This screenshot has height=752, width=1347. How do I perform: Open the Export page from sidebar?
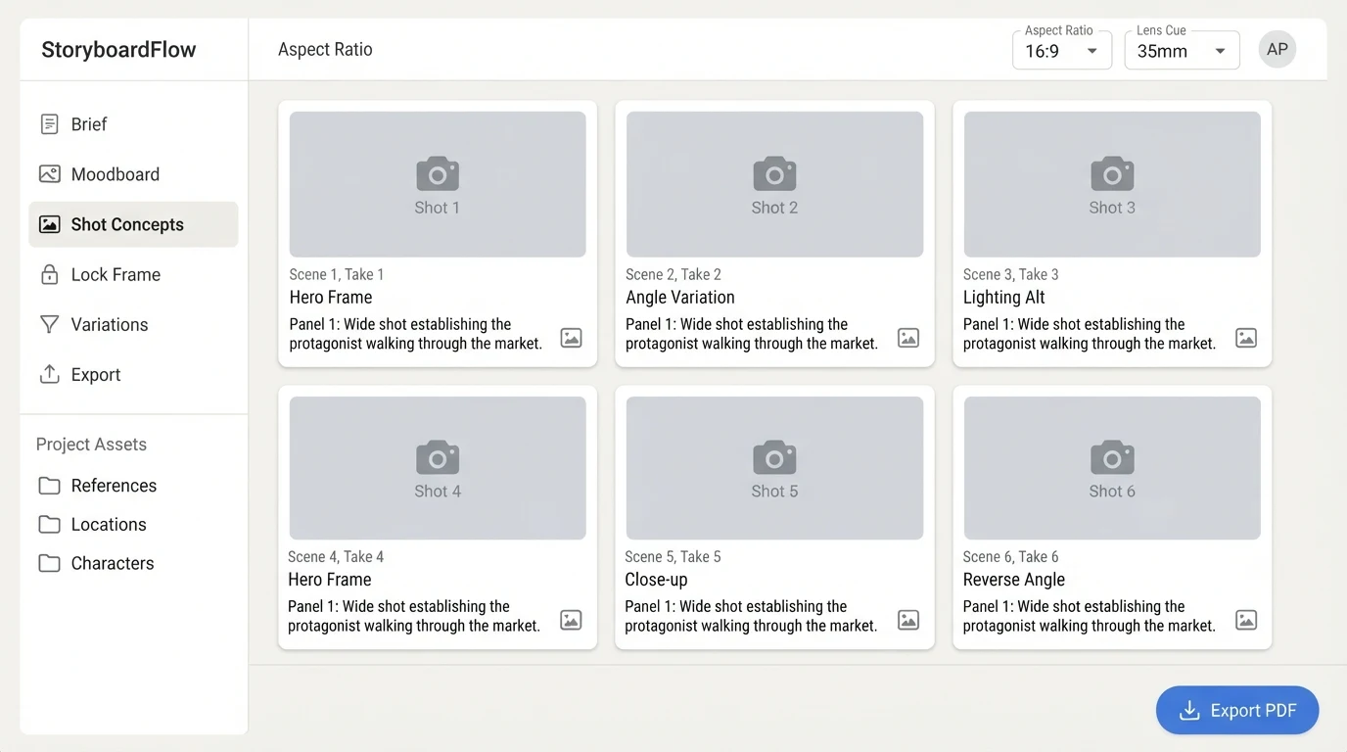point(133,374)
